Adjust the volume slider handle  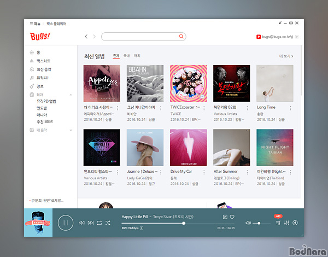[x=259, y=223]
